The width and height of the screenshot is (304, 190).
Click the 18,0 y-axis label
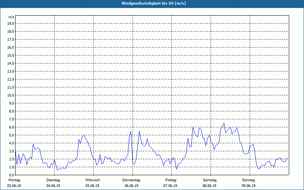11,32
